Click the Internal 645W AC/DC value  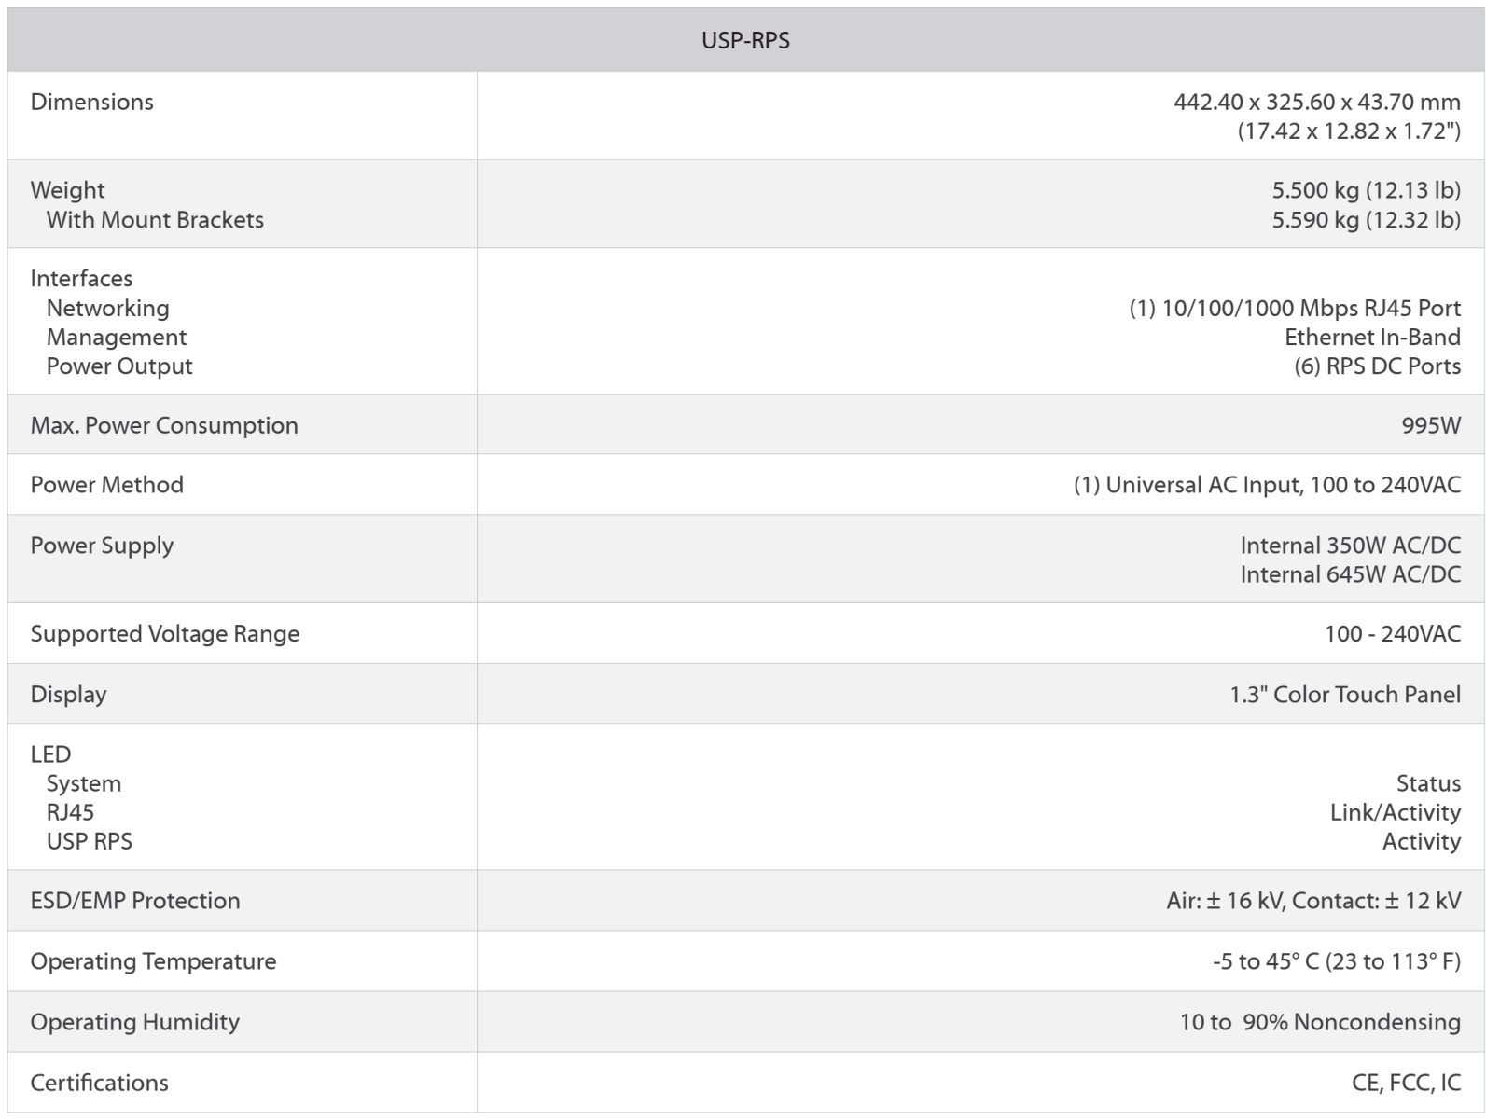[x=1350, y=574]
